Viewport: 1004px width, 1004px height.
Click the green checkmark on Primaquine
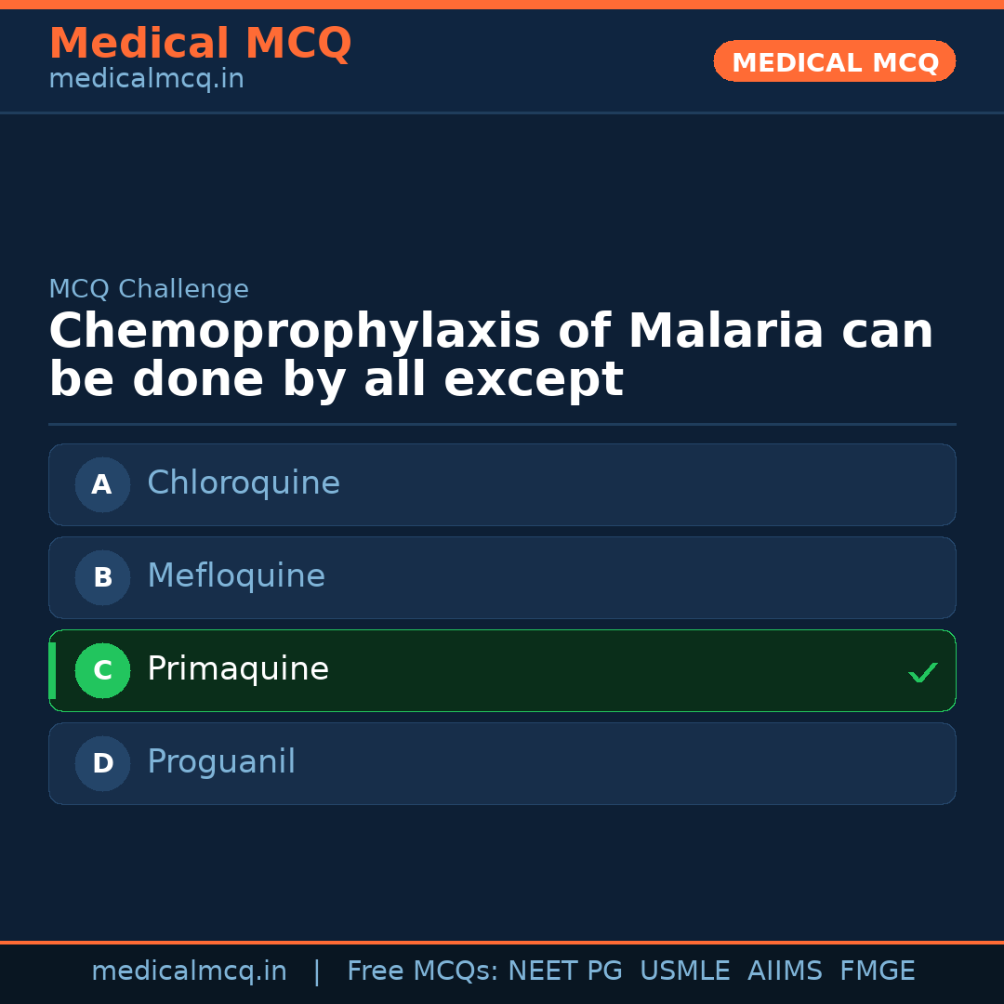pyautogui.click(x=922, y=672)
